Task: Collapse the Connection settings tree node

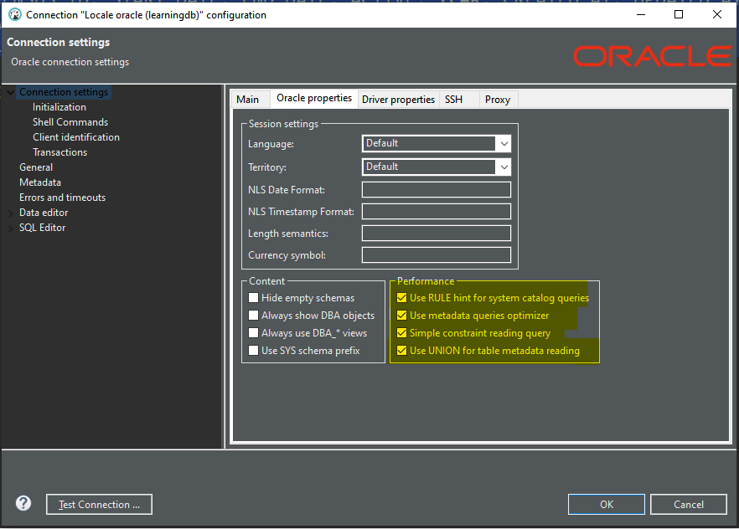Action: coord(10,92)
